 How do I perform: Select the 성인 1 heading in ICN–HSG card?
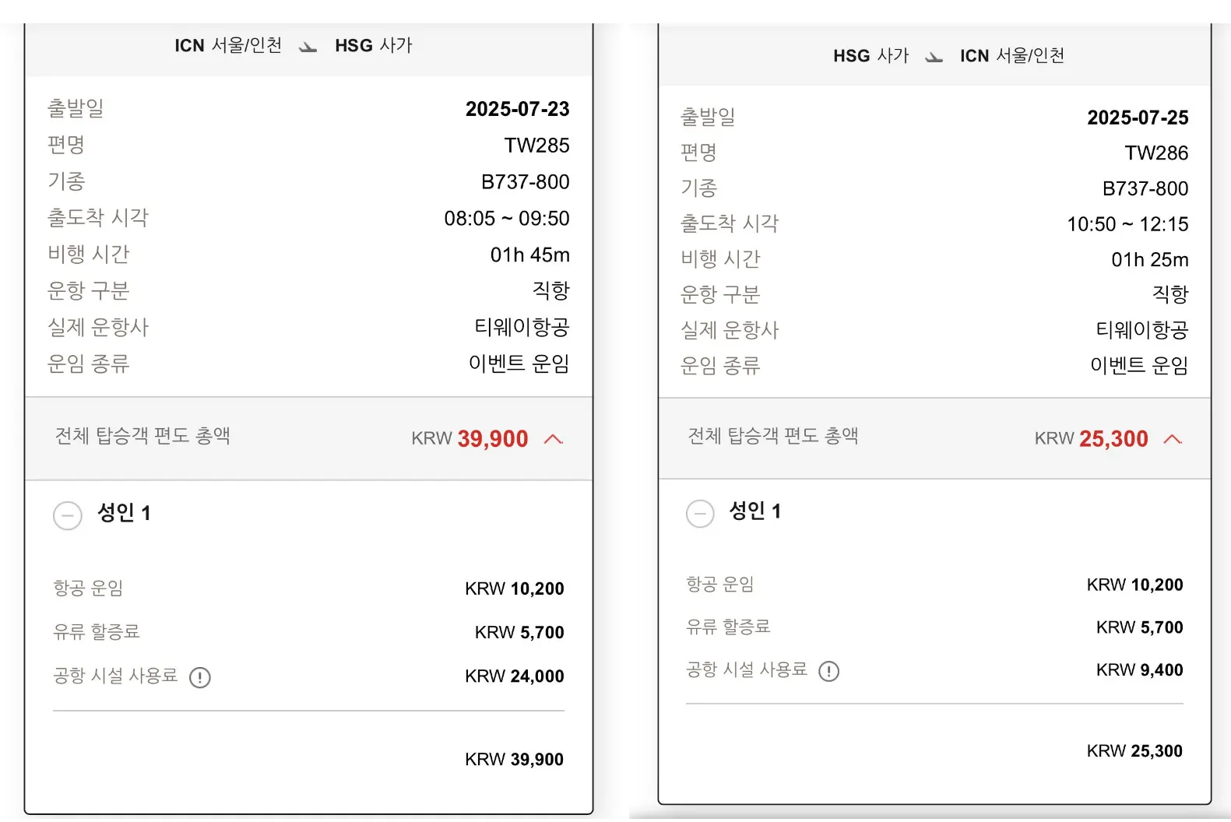click(124, 513)
